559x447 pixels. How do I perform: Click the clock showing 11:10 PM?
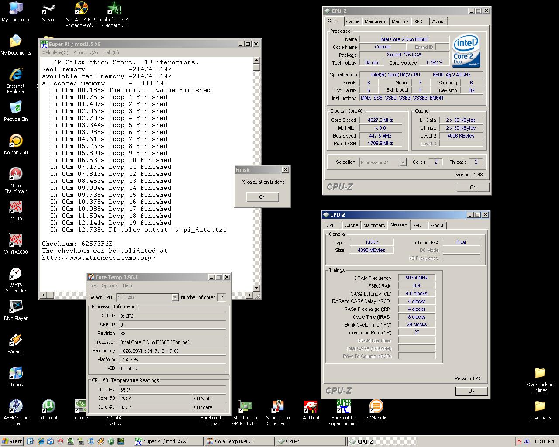pyautogui.click(x=544, y=441)
